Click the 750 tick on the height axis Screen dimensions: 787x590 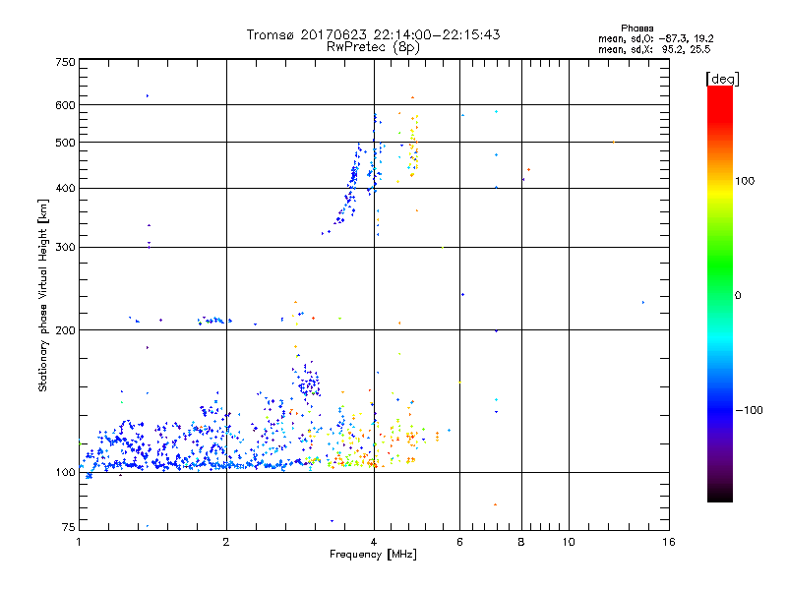pos(65,62)
